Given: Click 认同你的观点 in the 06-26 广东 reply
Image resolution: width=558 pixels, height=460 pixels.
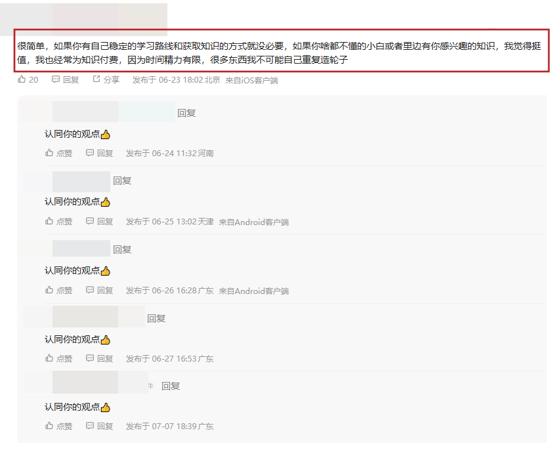Looking at the screenshot, I should pos(72,271).
